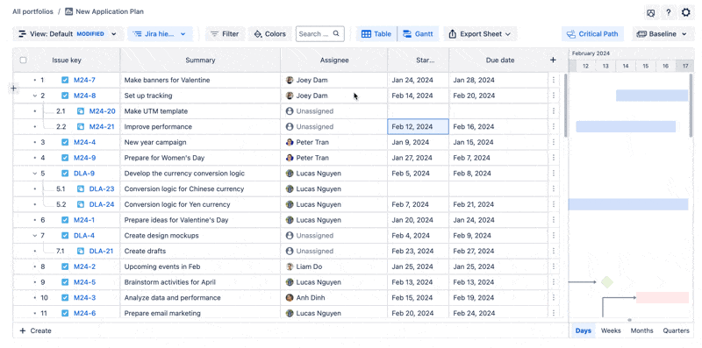Open the Export Sheet dropdown
Viewport: 702px width, 348px height.
coord(480,34)
